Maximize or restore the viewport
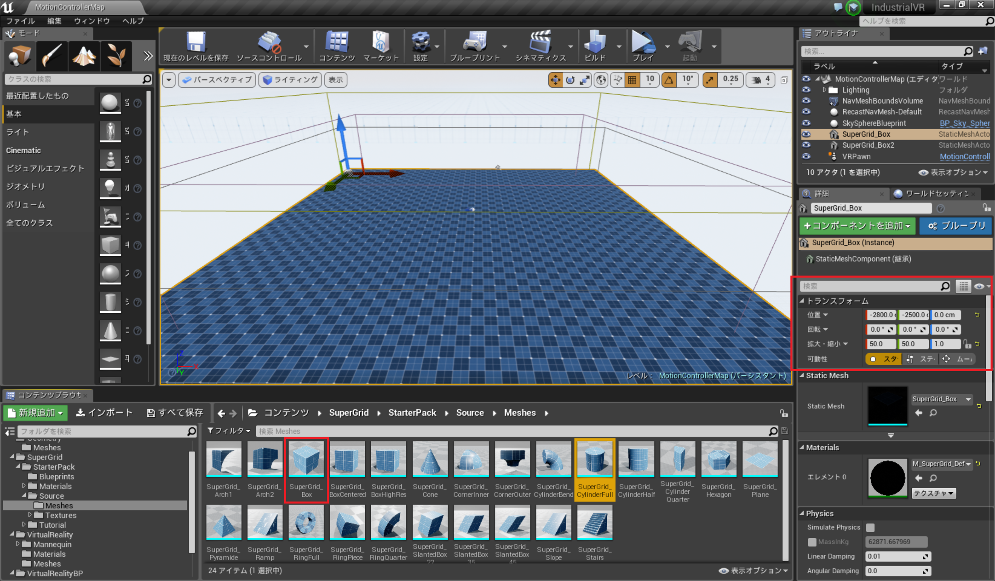Image resolution: width=995 pixels, height=581 pixels. click(784, 80)
